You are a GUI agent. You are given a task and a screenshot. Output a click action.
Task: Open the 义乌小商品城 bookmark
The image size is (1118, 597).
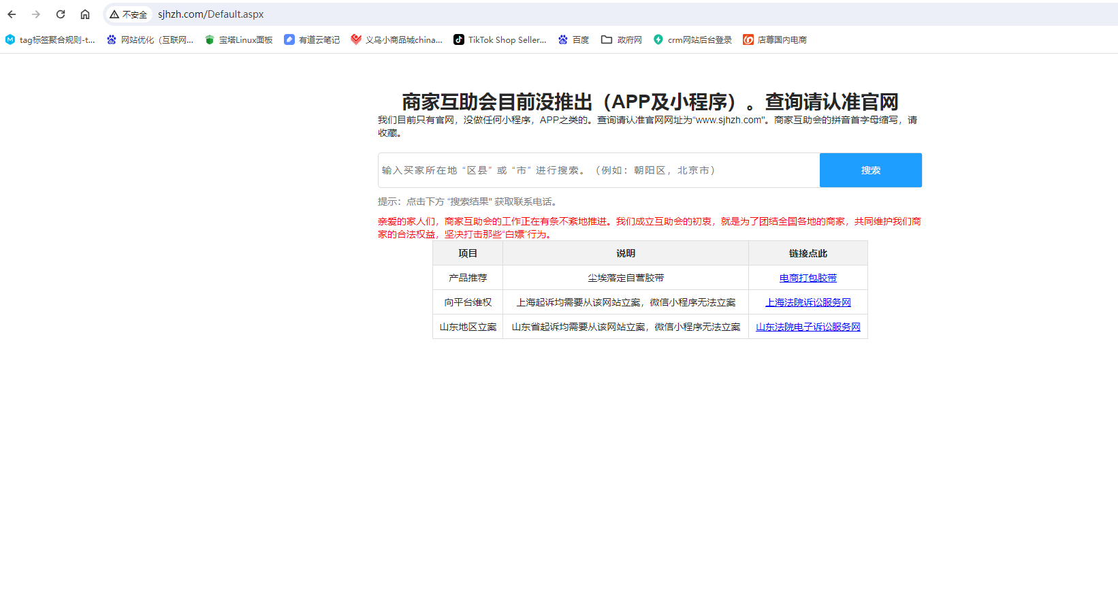[396, 39]
